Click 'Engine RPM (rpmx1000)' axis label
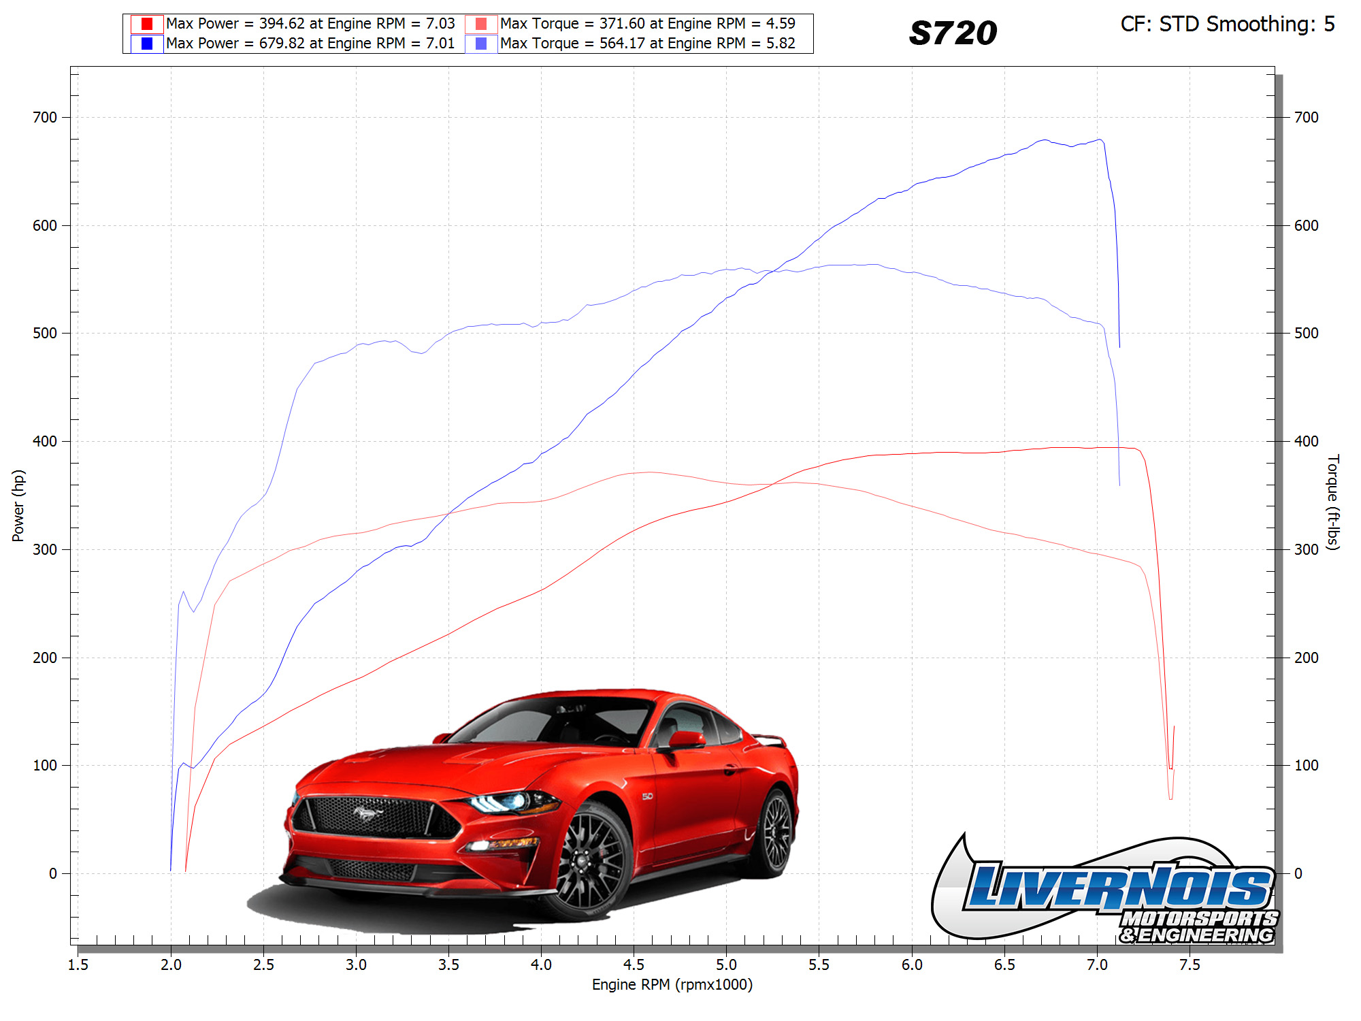The image size is (1361, 1021). (672, 985)
